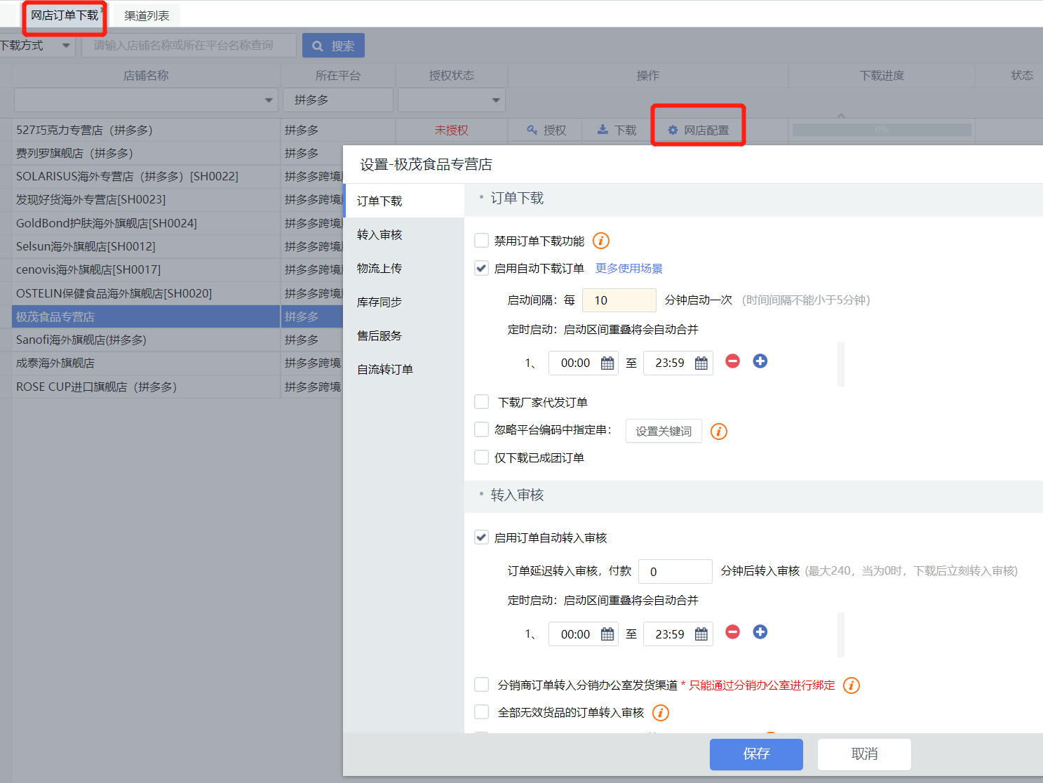Open calendar icon of 23:59 in 转入审核 schedule
The width and height of the screenshot is (1043, 783).
[x=701, y=634]
